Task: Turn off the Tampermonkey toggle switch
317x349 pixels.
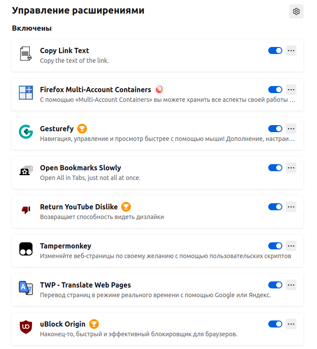Action: pyautogui.click(x=275, y=246)
